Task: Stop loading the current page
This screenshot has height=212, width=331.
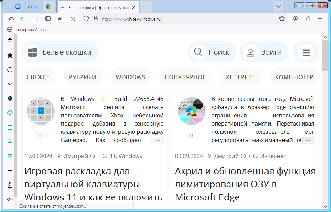Action: tap(73, 19)
